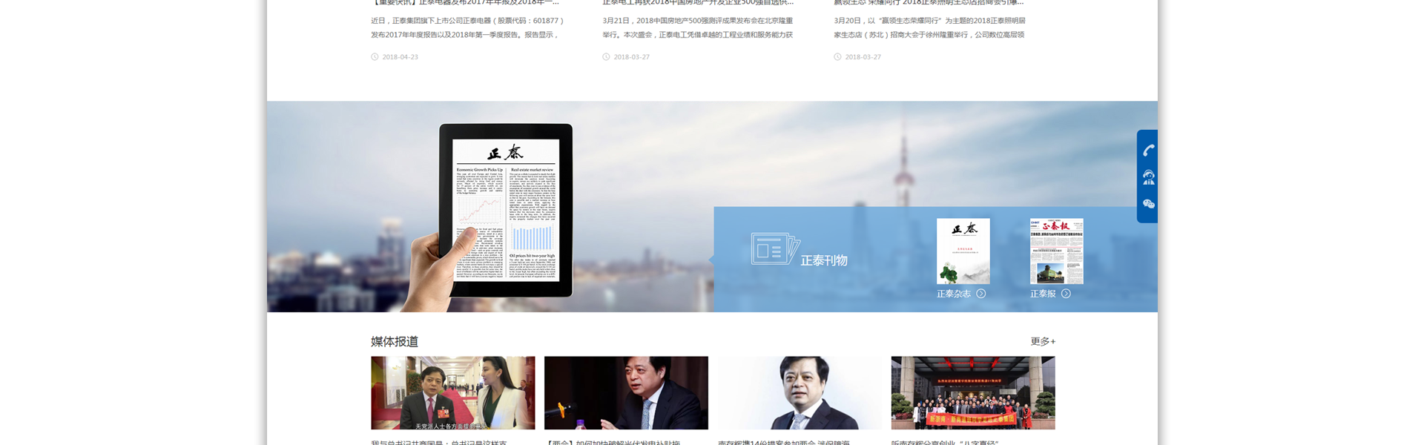Open the interview photo with the woman in white
Viewport: 1424px width, 445px height.
click(x=453, y=393)
